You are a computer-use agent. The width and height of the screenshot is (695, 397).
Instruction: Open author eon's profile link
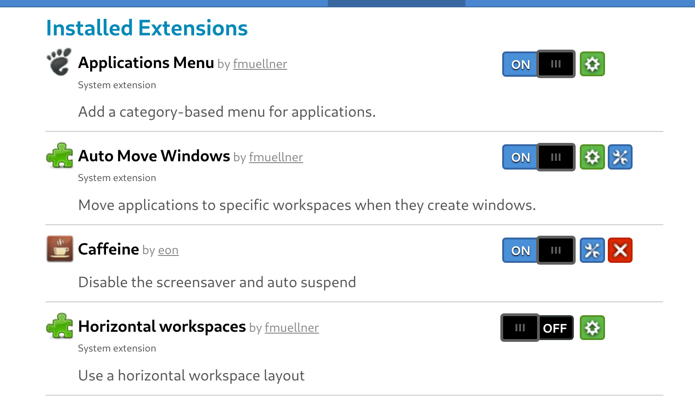(168, 251)
